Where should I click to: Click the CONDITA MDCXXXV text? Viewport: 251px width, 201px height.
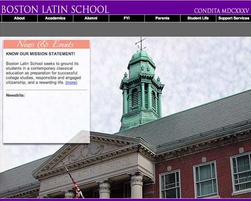(x=221, y=11)
